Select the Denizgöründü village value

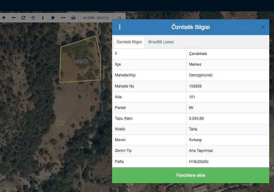pyautogui.click(x=201, y=75)
